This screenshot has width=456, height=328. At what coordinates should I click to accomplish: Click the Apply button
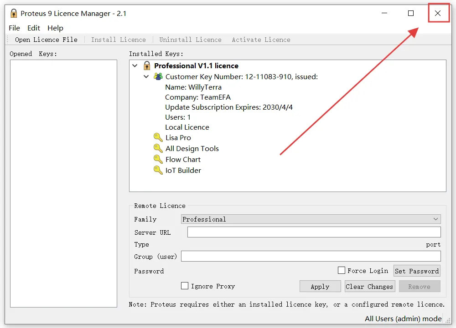click(x=320, y=287)
